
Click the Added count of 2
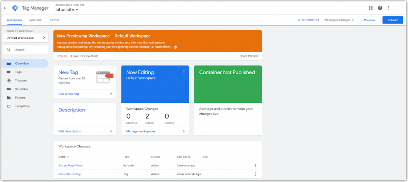tap(147, 116)
